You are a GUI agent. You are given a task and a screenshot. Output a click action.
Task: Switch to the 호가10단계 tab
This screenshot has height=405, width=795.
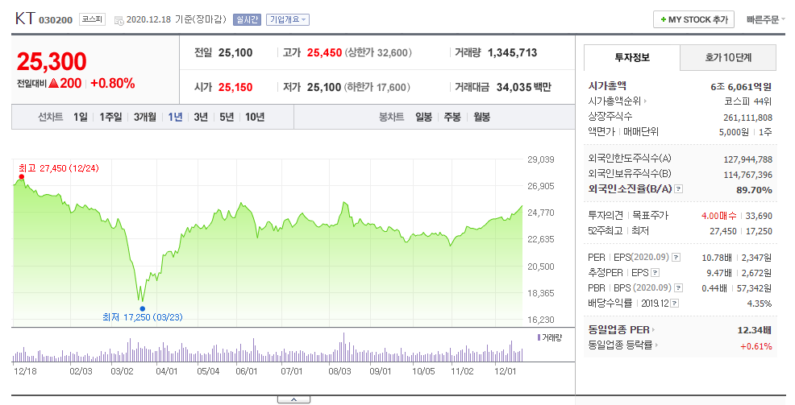point(728,57)
